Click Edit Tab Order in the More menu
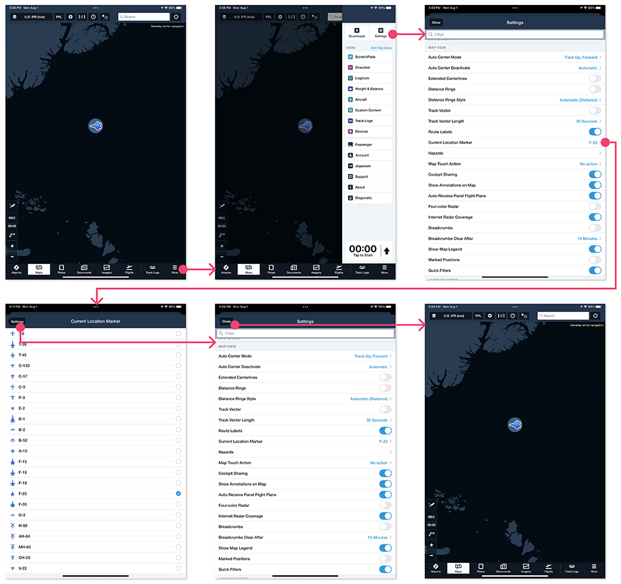Image resolution: width=621 pixels, height=584 pixels. [x=381, y=48]
